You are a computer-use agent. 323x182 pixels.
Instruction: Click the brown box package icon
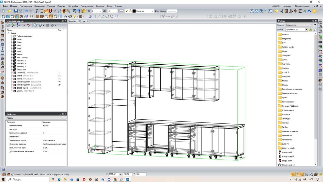(296, 11)
